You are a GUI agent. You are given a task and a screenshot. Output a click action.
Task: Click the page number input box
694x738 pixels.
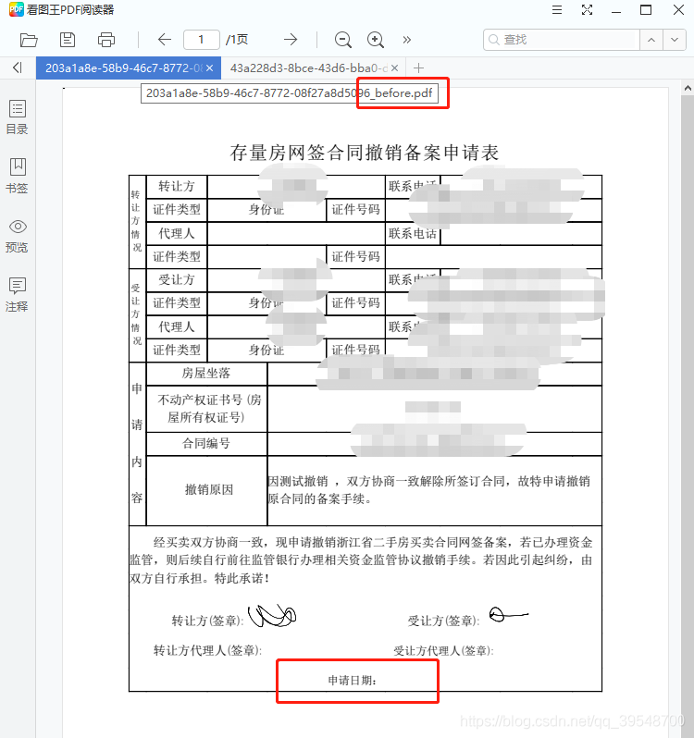coord(202,40)
